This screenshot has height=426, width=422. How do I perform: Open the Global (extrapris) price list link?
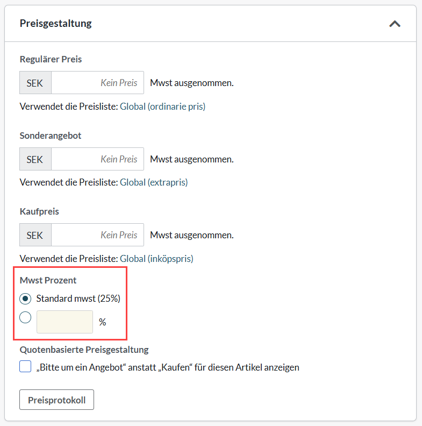(154, 182)
